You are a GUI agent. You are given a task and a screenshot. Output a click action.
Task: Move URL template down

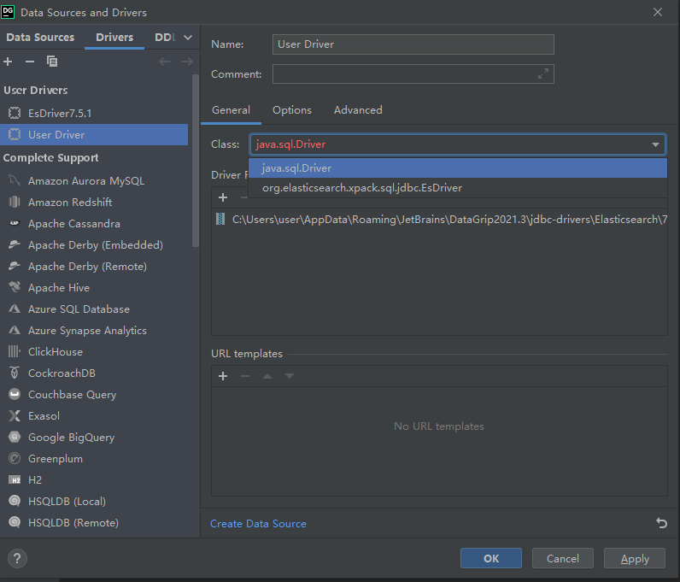[x=290, y=376]
